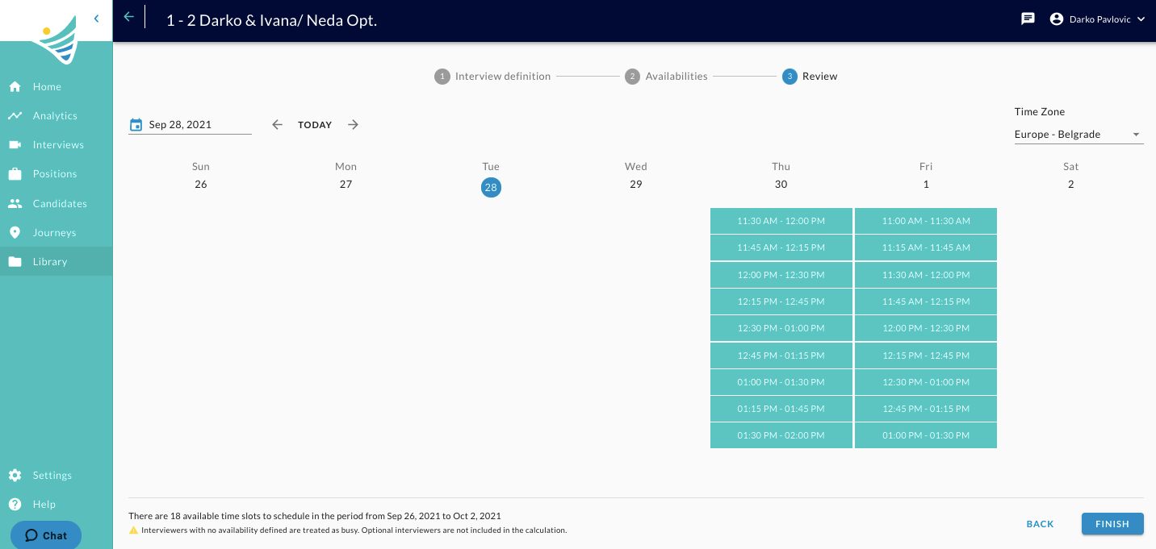
Task: Select the Review step
Action: tap(810, 77)
